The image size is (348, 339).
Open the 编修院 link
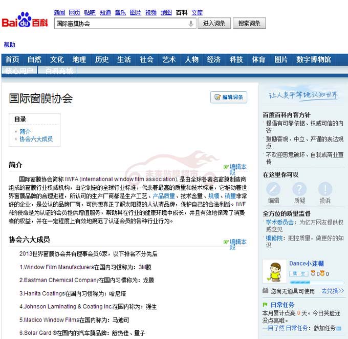coord(274,238)
